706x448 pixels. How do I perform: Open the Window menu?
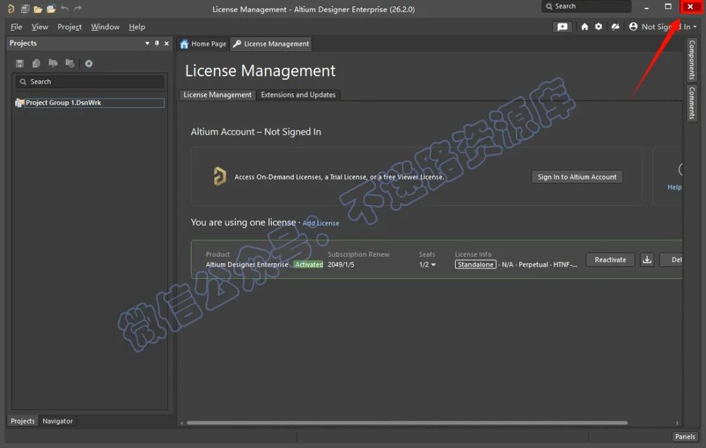coord(105,27)
